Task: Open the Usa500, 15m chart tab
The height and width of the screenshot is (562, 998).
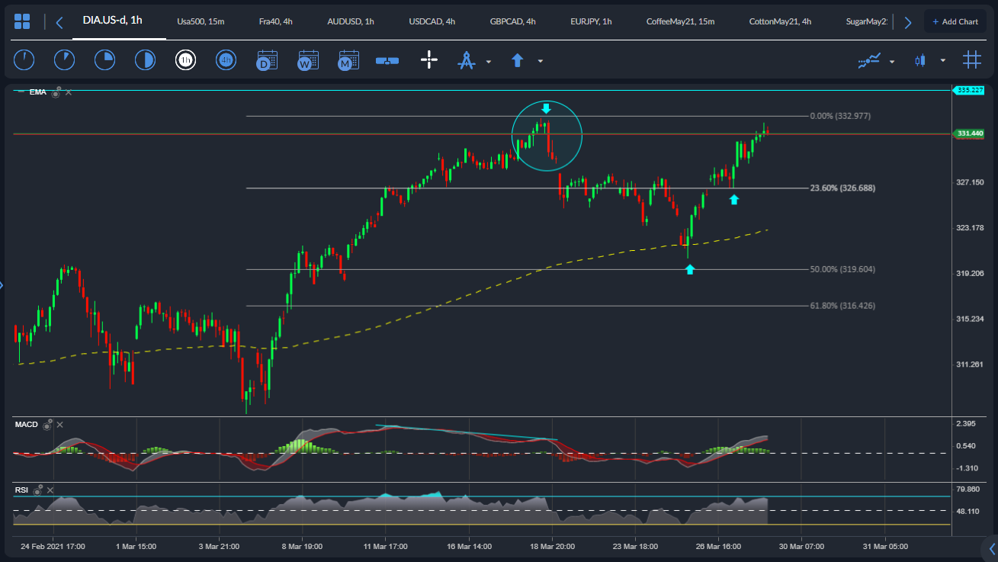Action: (201, 21)
